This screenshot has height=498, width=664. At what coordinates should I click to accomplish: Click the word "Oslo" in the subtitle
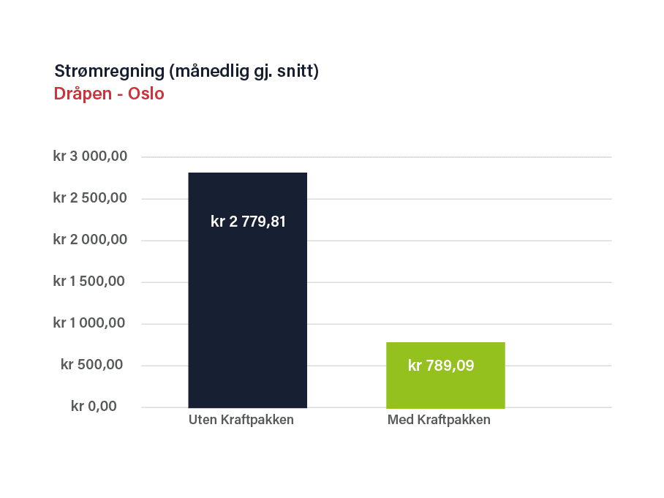coord(146,94)
